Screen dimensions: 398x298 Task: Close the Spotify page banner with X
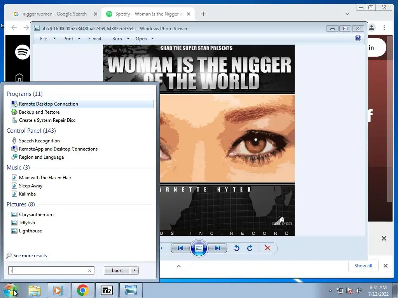(384, 238)
